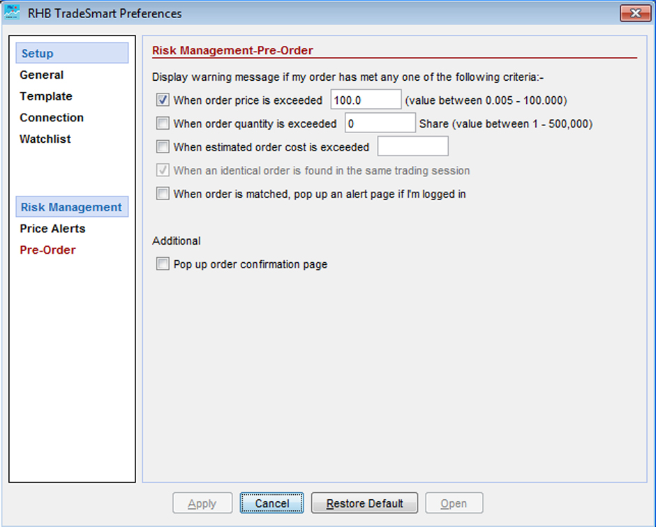Focus the order quantity Share input field

(380, 123)
